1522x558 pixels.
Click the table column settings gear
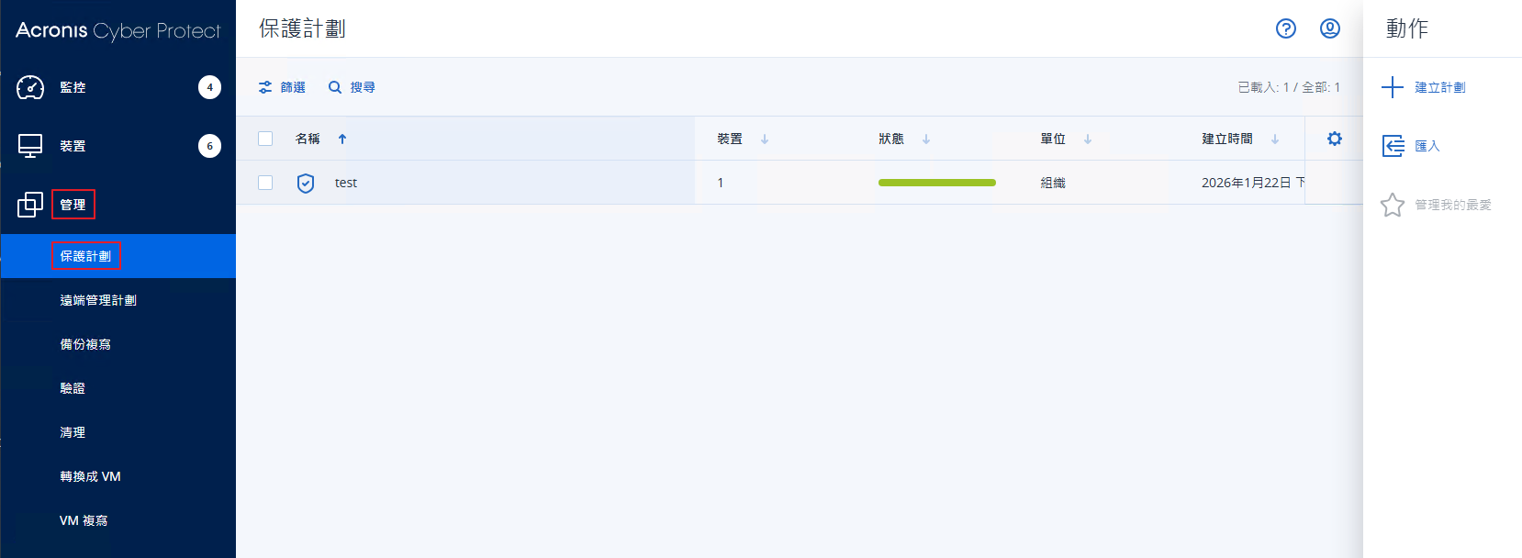[x=1335, y=139]
